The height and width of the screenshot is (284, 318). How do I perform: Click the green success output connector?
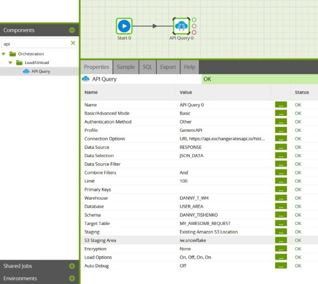click(x=194, y=20)
